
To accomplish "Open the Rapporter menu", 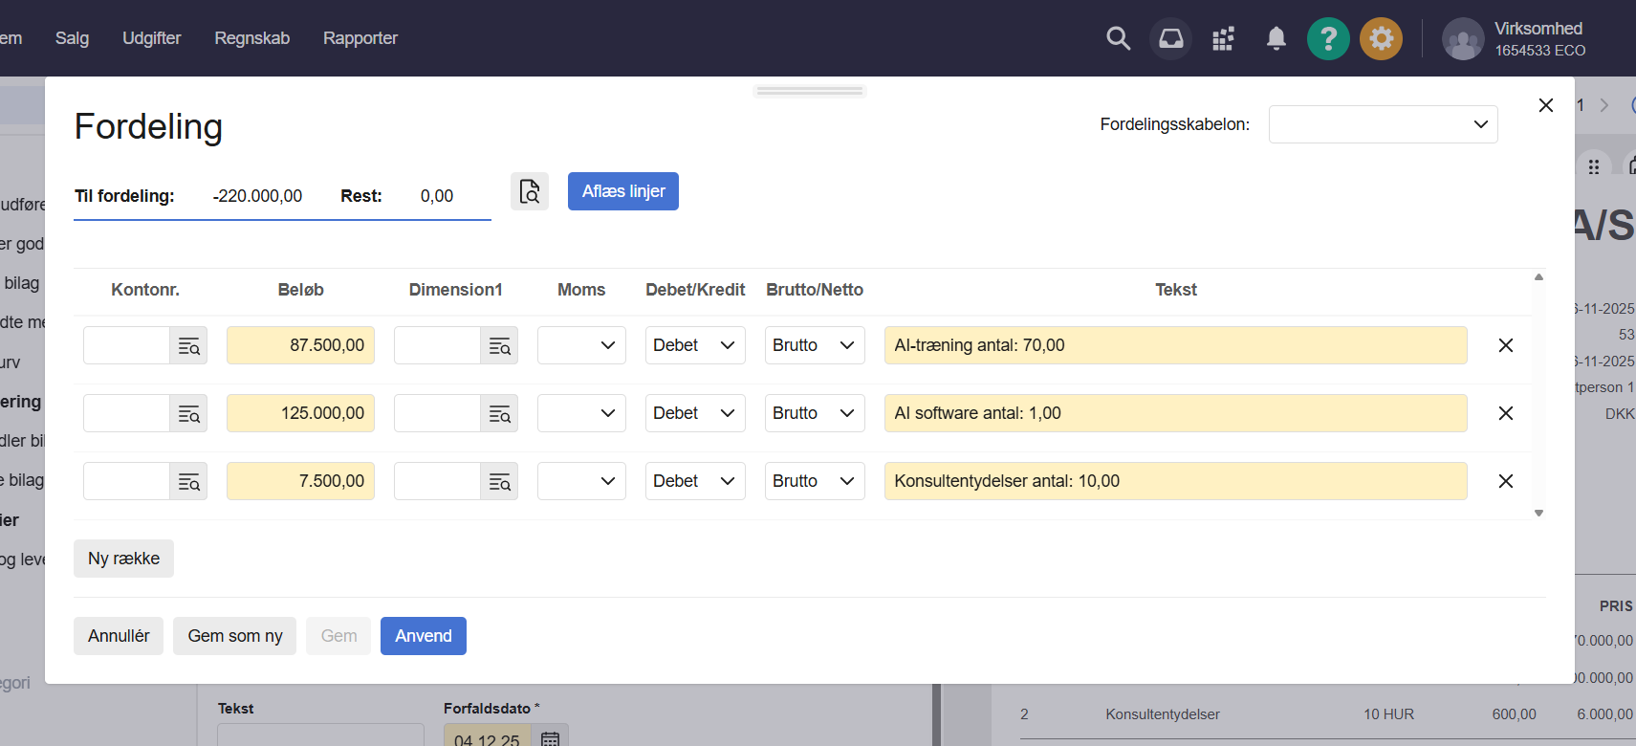I will pos(360,38).
